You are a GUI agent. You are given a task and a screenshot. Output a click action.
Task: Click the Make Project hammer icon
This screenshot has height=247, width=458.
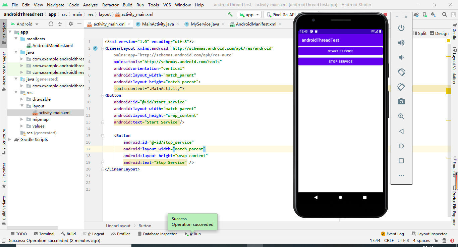230,14
